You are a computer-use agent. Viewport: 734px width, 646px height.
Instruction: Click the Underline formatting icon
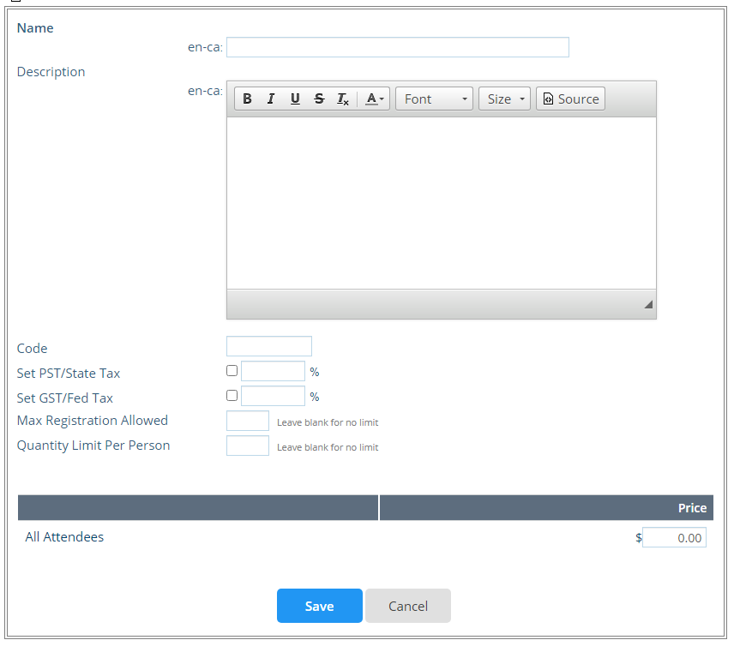(295, 99)
